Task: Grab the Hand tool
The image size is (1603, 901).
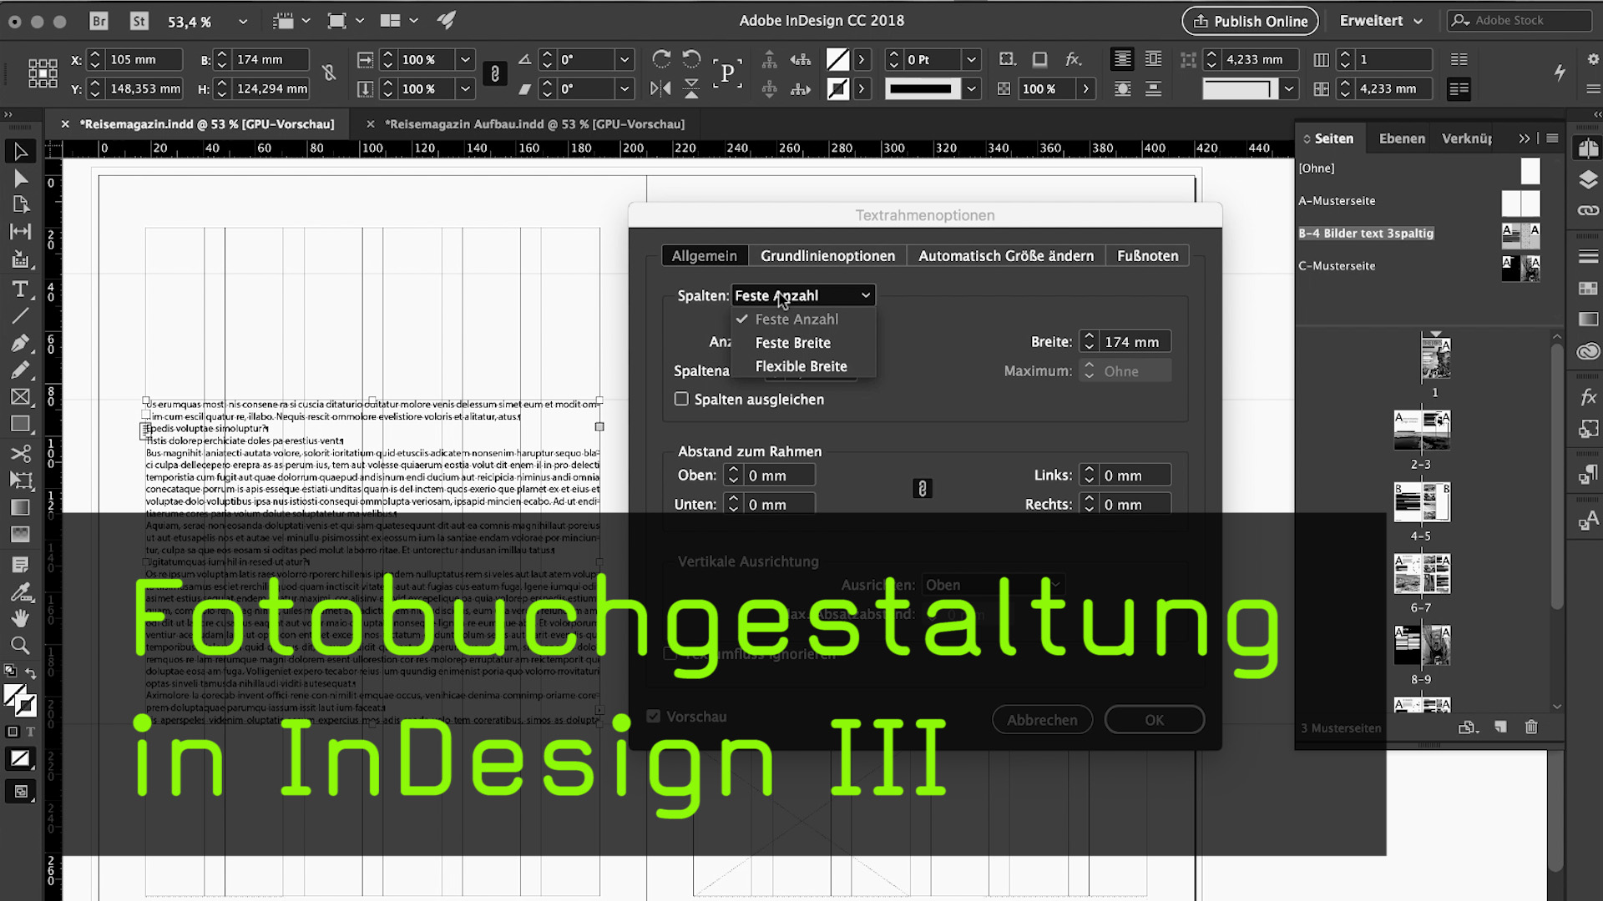Action: point(21,618)
